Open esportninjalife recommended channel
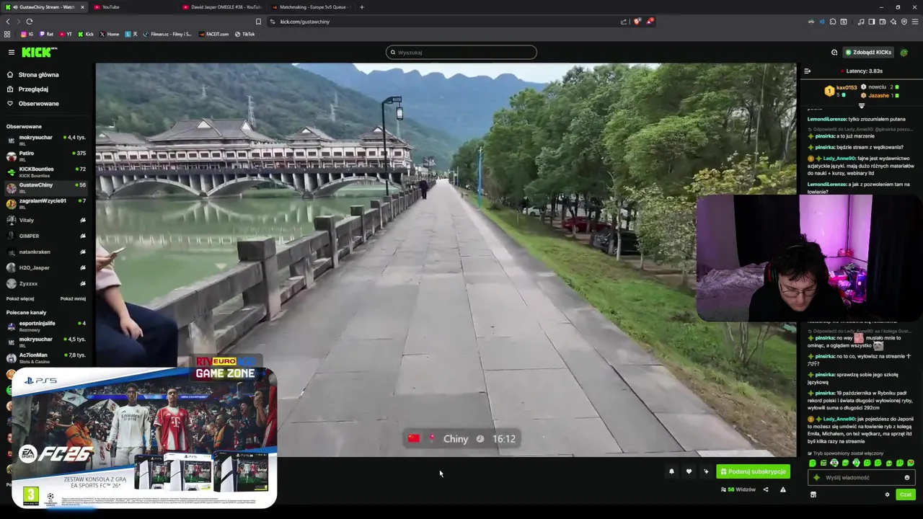923x519 pixels. point(46,326)
